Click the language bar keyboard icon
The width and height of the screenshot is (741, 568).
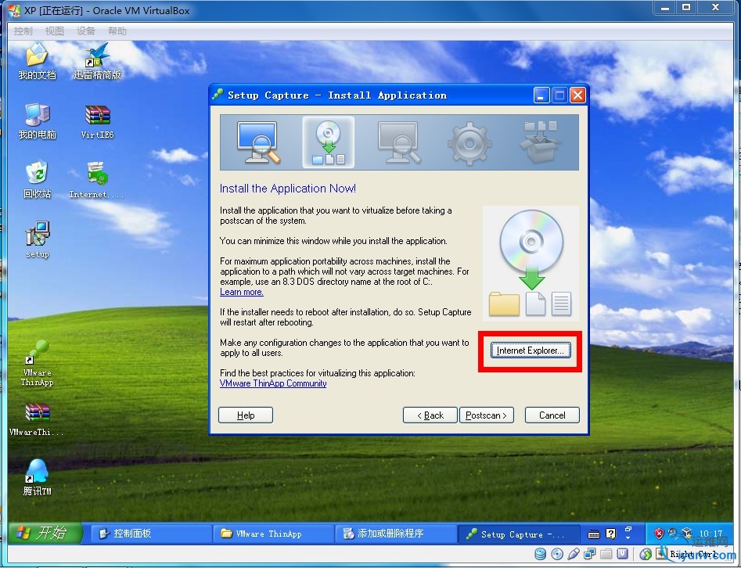pos(594,534)
